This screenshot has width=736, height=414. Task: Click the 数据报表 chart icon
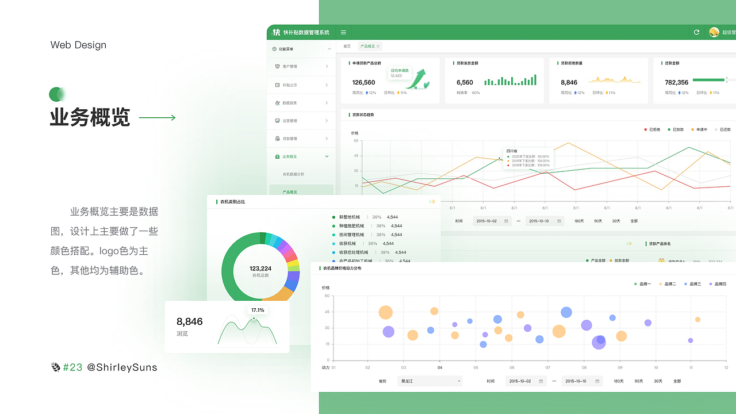[278, 103]
